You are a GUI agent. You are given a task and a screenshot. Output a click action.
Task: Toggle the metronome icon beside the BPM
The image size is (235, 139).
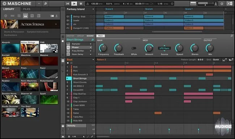88,4
